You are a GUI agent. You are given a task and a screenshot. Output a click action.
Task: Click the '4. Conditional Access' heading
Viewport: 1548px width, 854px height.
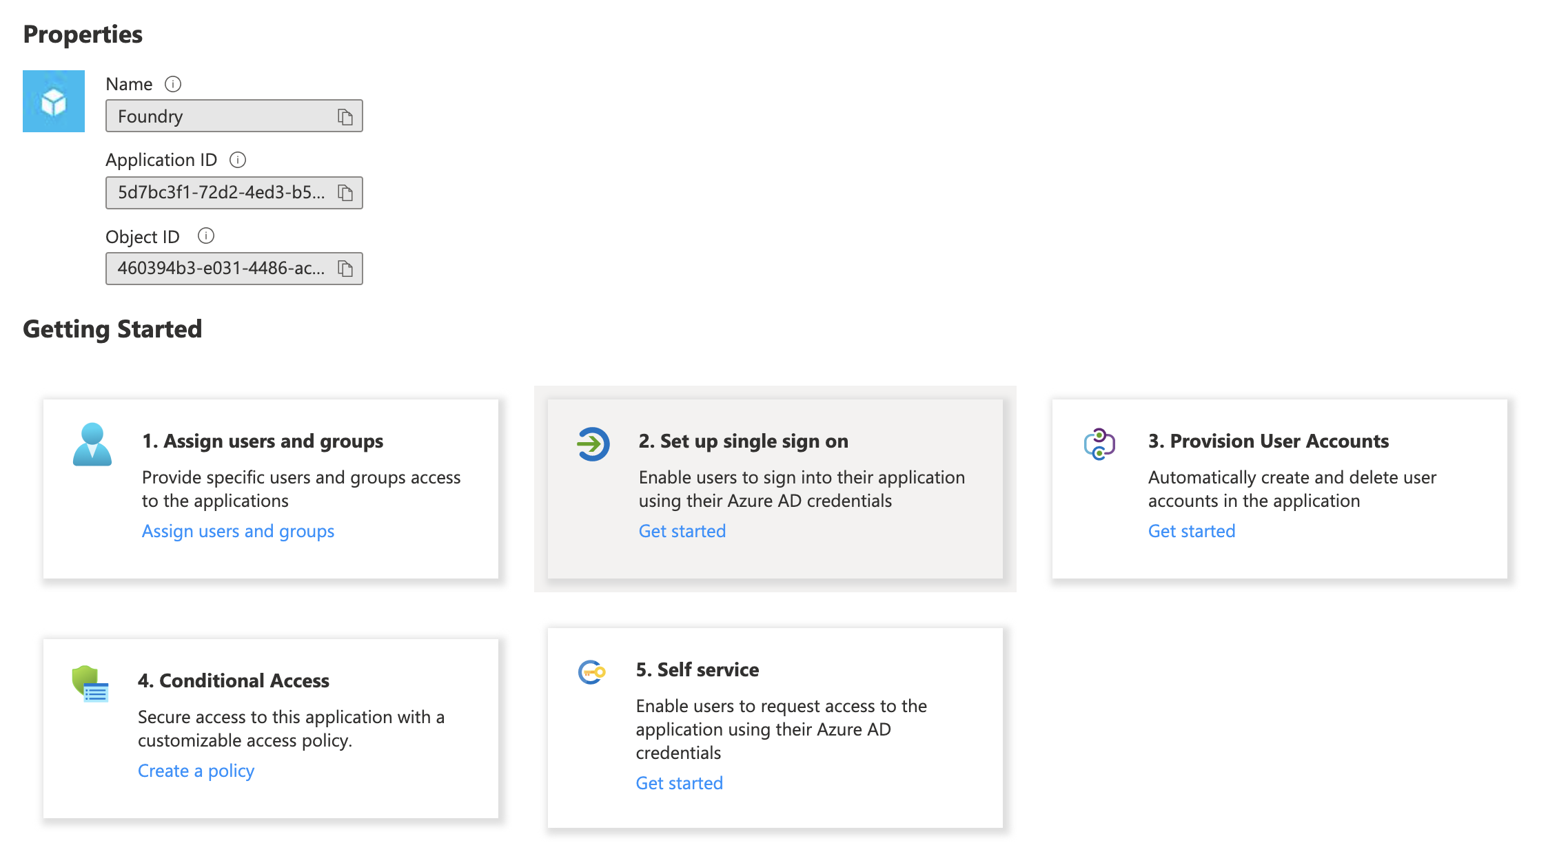pyautogui.click(x=234, y=680)
